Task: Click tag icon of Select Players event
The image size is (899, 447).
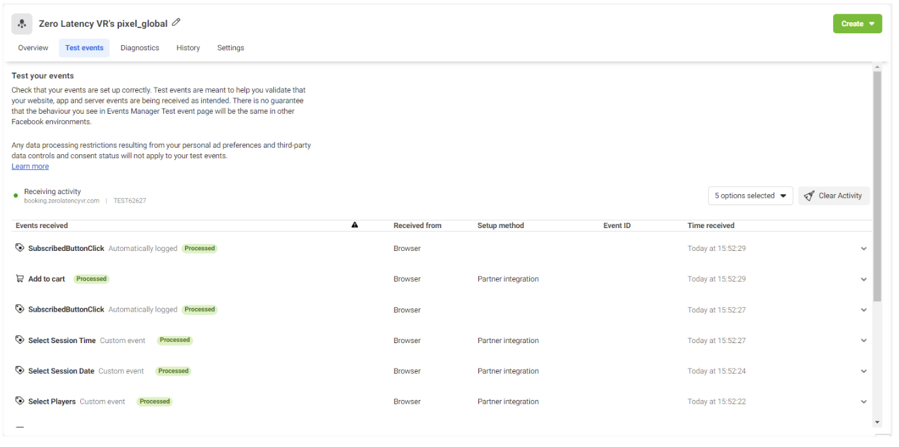Action: pos(20,401)
